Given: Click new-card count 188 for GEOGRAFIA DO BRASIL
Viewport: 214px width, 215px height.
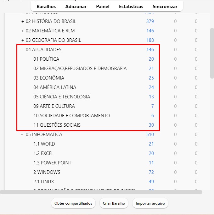Looking at the screenshot, I should (150, 40).
